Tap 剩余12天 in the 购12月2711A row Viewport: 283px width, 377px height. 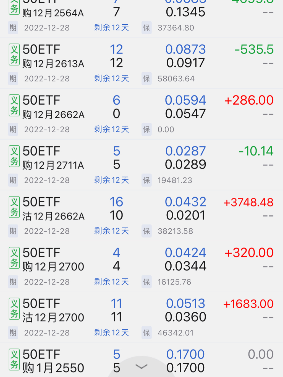[112, 180]
